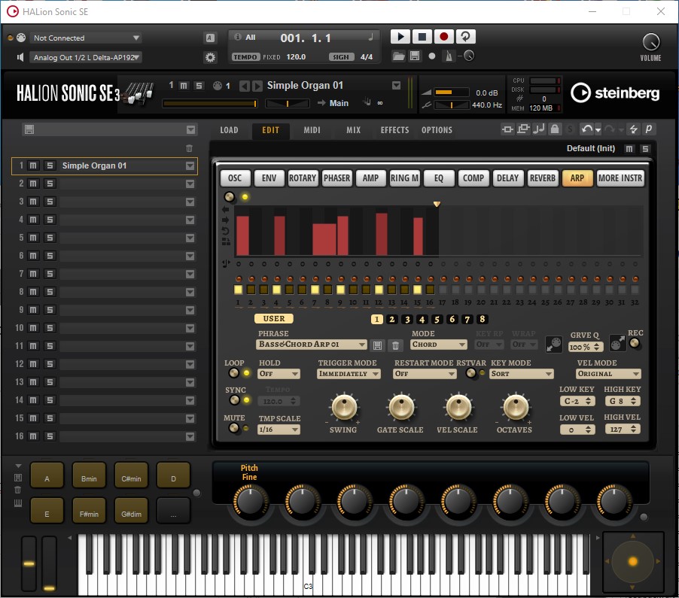Click the USER phrase button

tap(274, 319)
